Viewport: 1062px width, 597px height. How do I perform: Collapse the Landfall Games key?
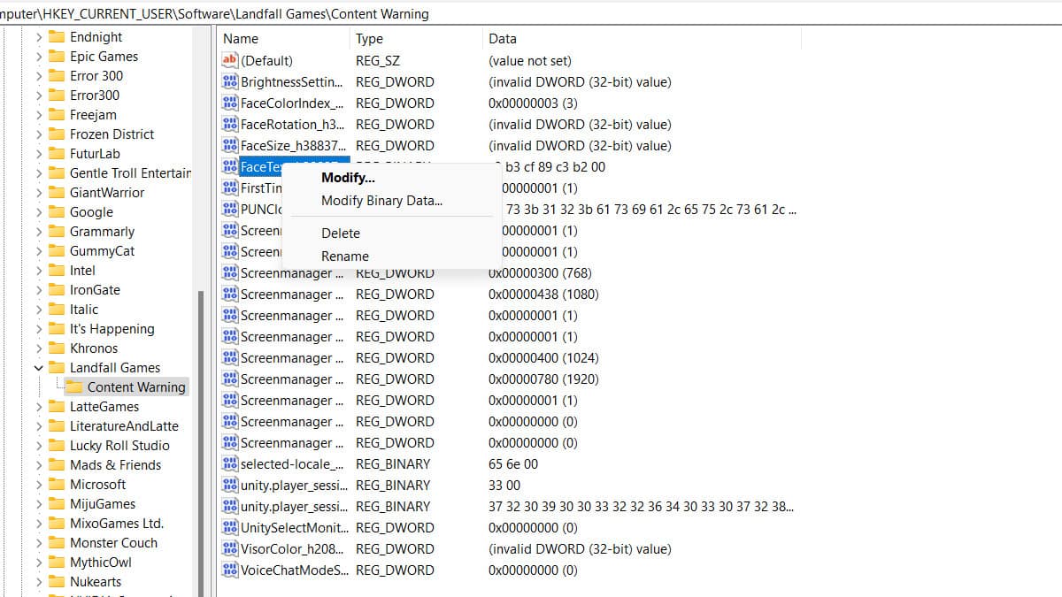click(x=38, y=368)
